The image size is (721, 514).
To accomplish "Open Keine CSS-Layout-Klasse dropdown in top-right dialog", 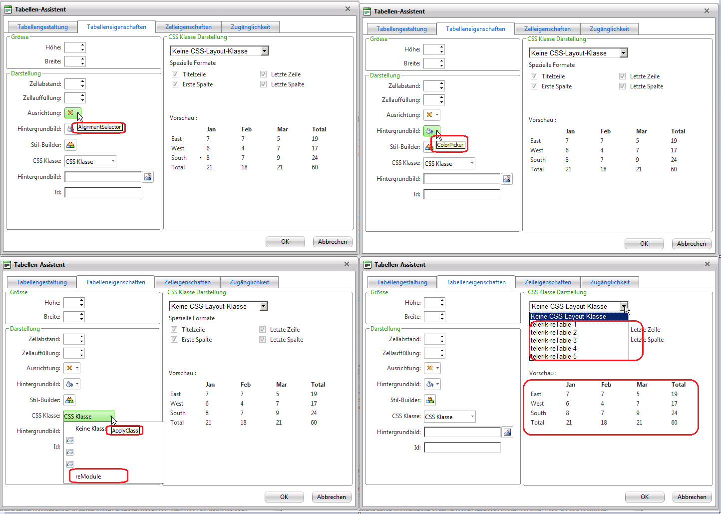I will tap(578, 53).
